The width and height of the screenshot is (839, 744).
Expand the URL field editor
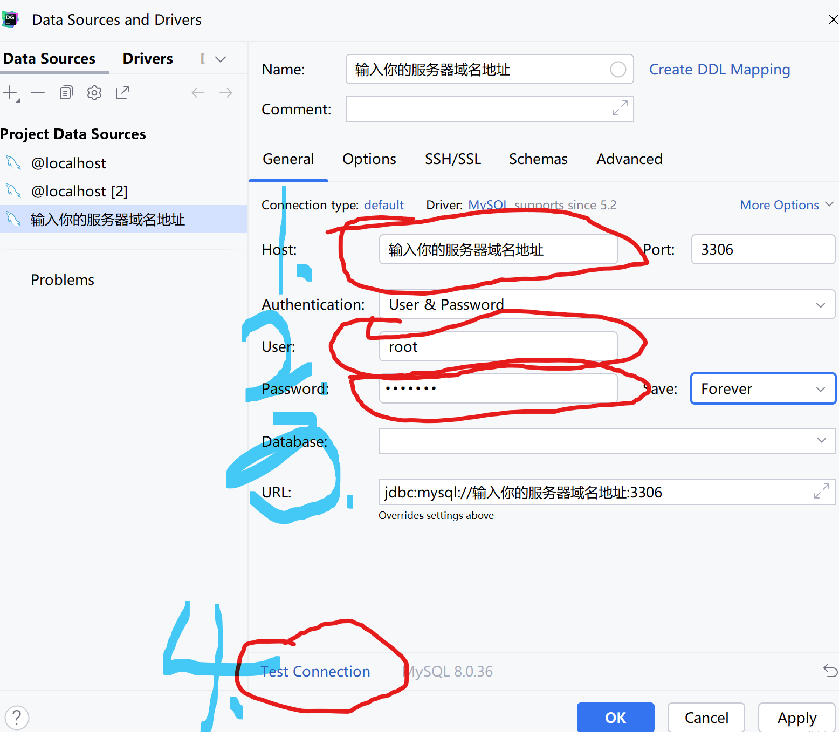821,491
